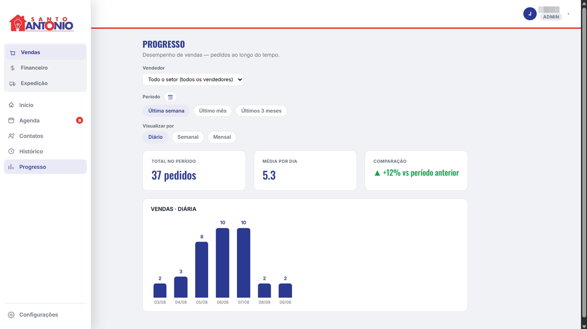Click the dollar sign icon beside Financeiro

13,68
